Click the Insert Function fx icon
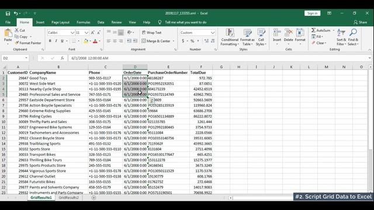The height and width of the screenshot is (210, 374). [62, 58]
